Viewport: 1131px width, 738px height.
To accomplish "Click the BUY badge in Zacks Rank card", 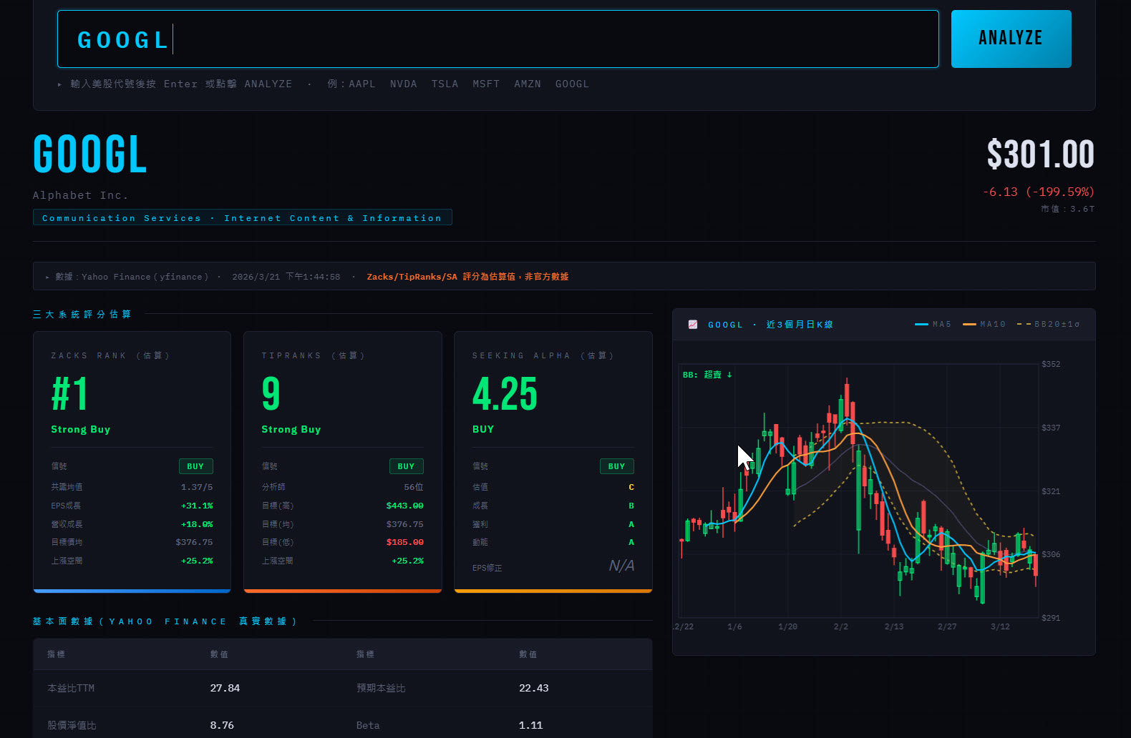I will pyautogui.click(x=195, y=466).
